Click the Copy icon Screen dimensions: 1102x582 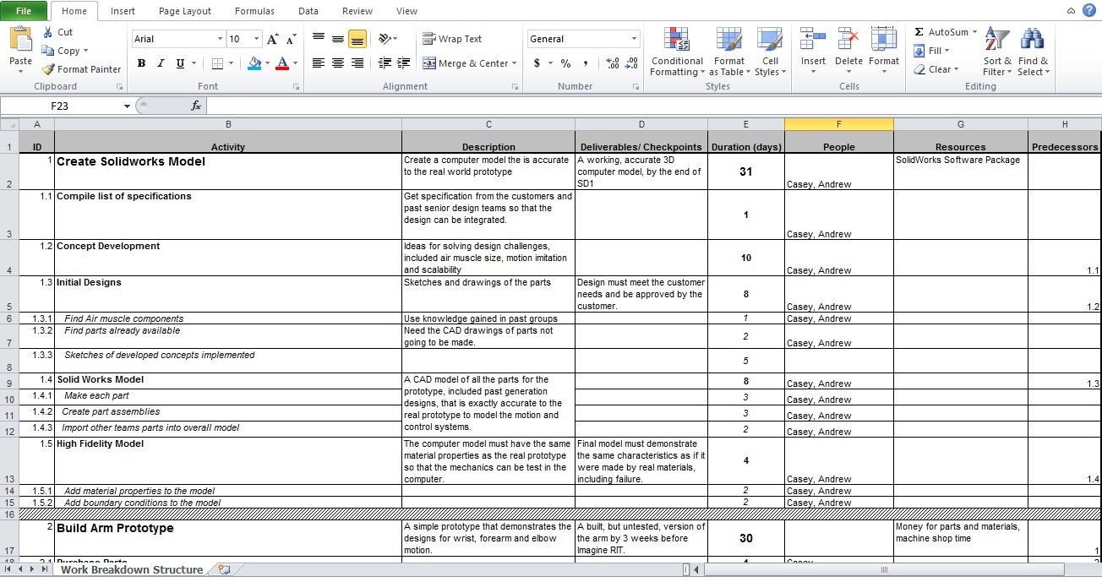point(48,51)
